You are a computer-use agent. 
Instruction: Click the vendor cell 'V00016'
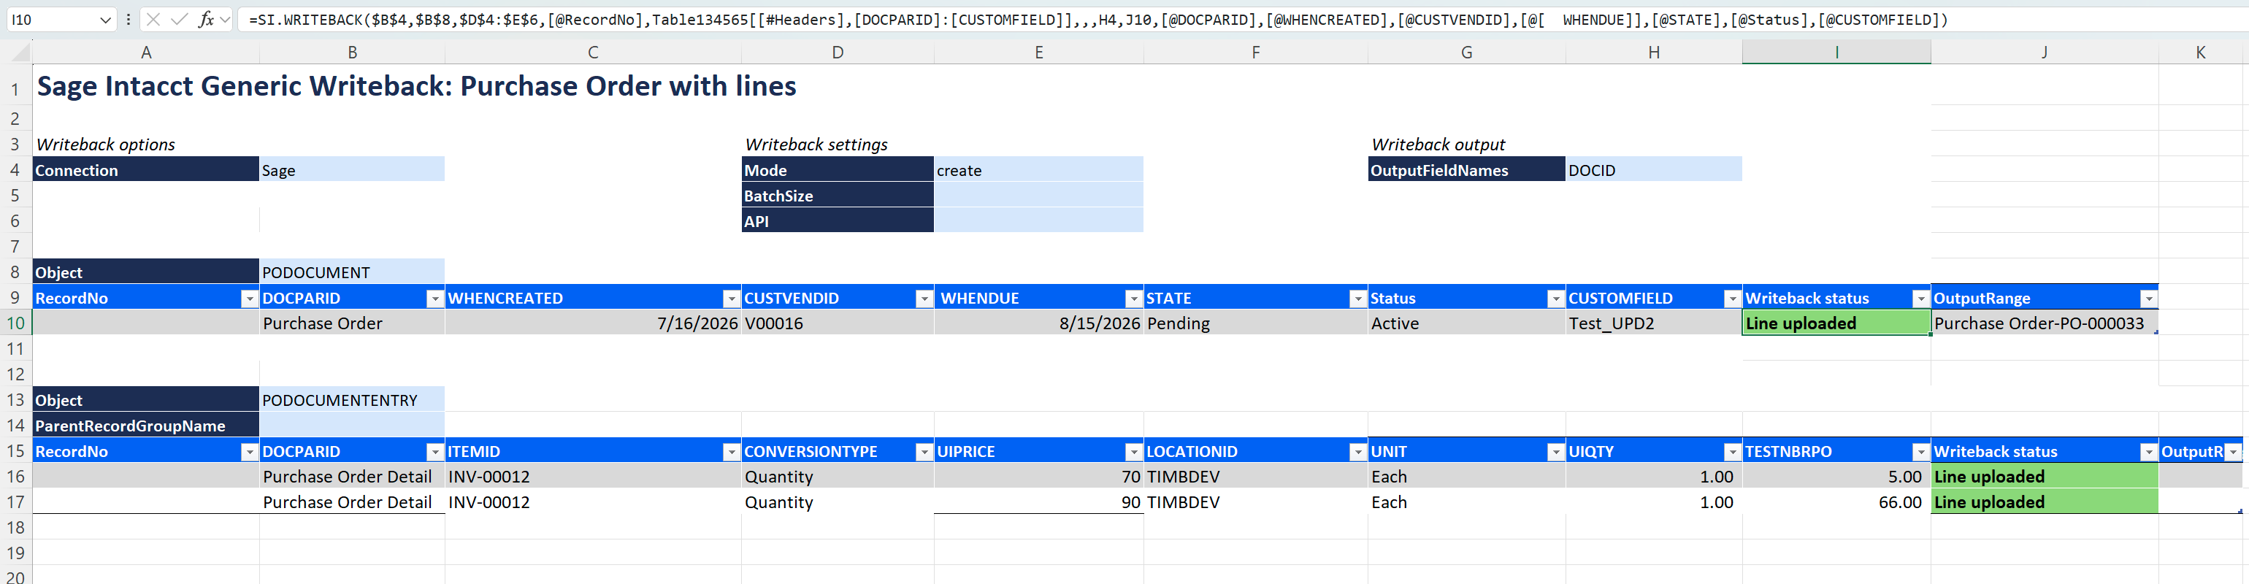point(838,323)
